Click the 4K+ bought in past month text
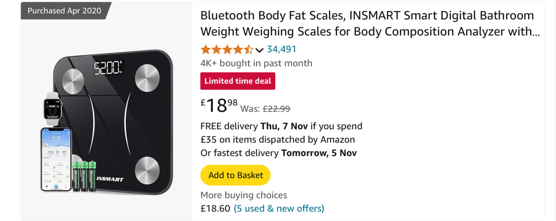The height and width of the screenshot is (221, 556). point(256,63)
